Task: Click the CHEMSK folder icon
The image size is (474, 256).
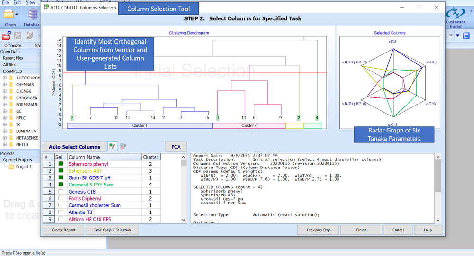Action: pyautogui.click(x=11, y=91)
